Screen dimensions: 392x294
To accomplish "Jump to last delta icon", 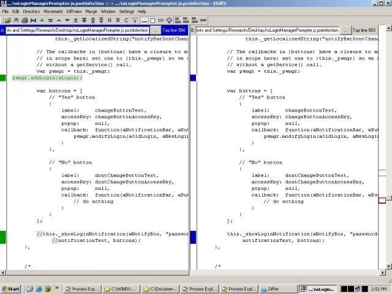I will coord(50,20).
